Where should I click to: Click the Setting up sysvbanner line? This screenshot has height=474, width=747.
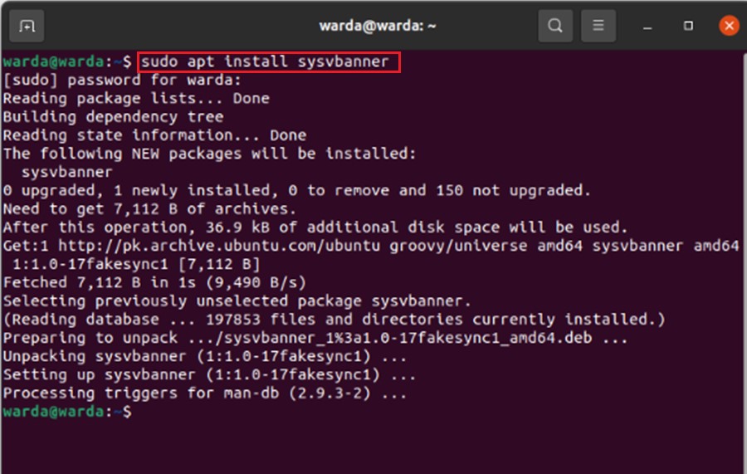click(x=209, y=375)
